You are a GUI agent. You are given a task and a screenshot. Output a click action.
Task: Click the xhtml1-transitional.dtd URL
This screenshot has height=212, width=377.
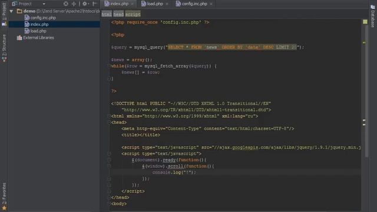click(x=195, y=110)
